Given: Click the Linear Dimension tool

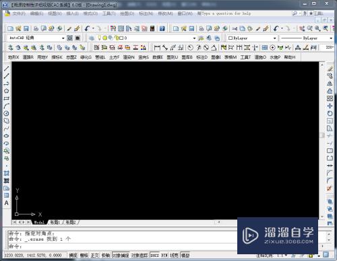Looking at the screenshot, I should (x=157, y=47).
